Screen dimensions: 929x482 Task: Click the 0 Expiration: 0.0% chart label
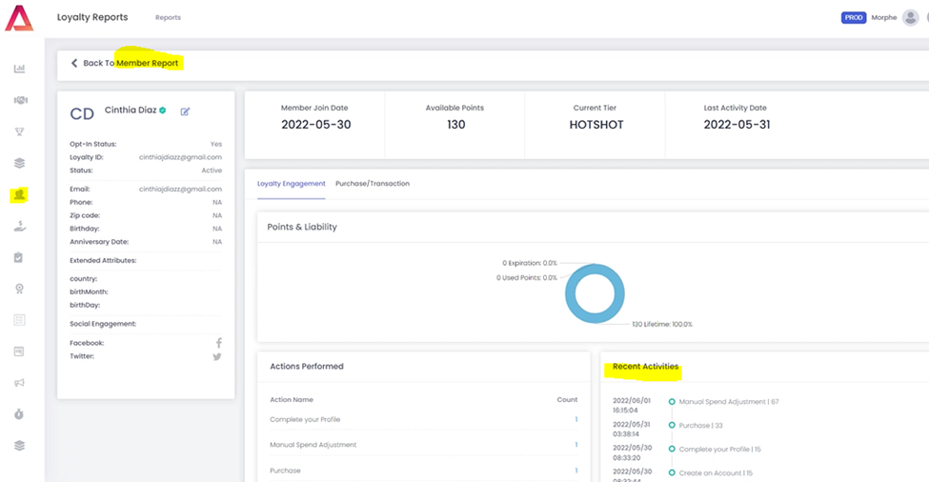click(x=530, y=263)
